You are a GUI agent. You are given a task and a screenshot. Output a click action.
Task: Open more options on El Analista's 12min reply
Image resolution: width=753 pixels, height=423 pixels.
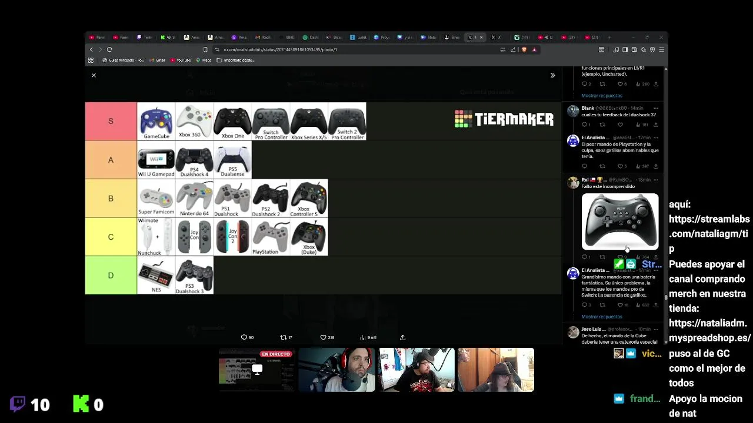(x=656, y=137)
